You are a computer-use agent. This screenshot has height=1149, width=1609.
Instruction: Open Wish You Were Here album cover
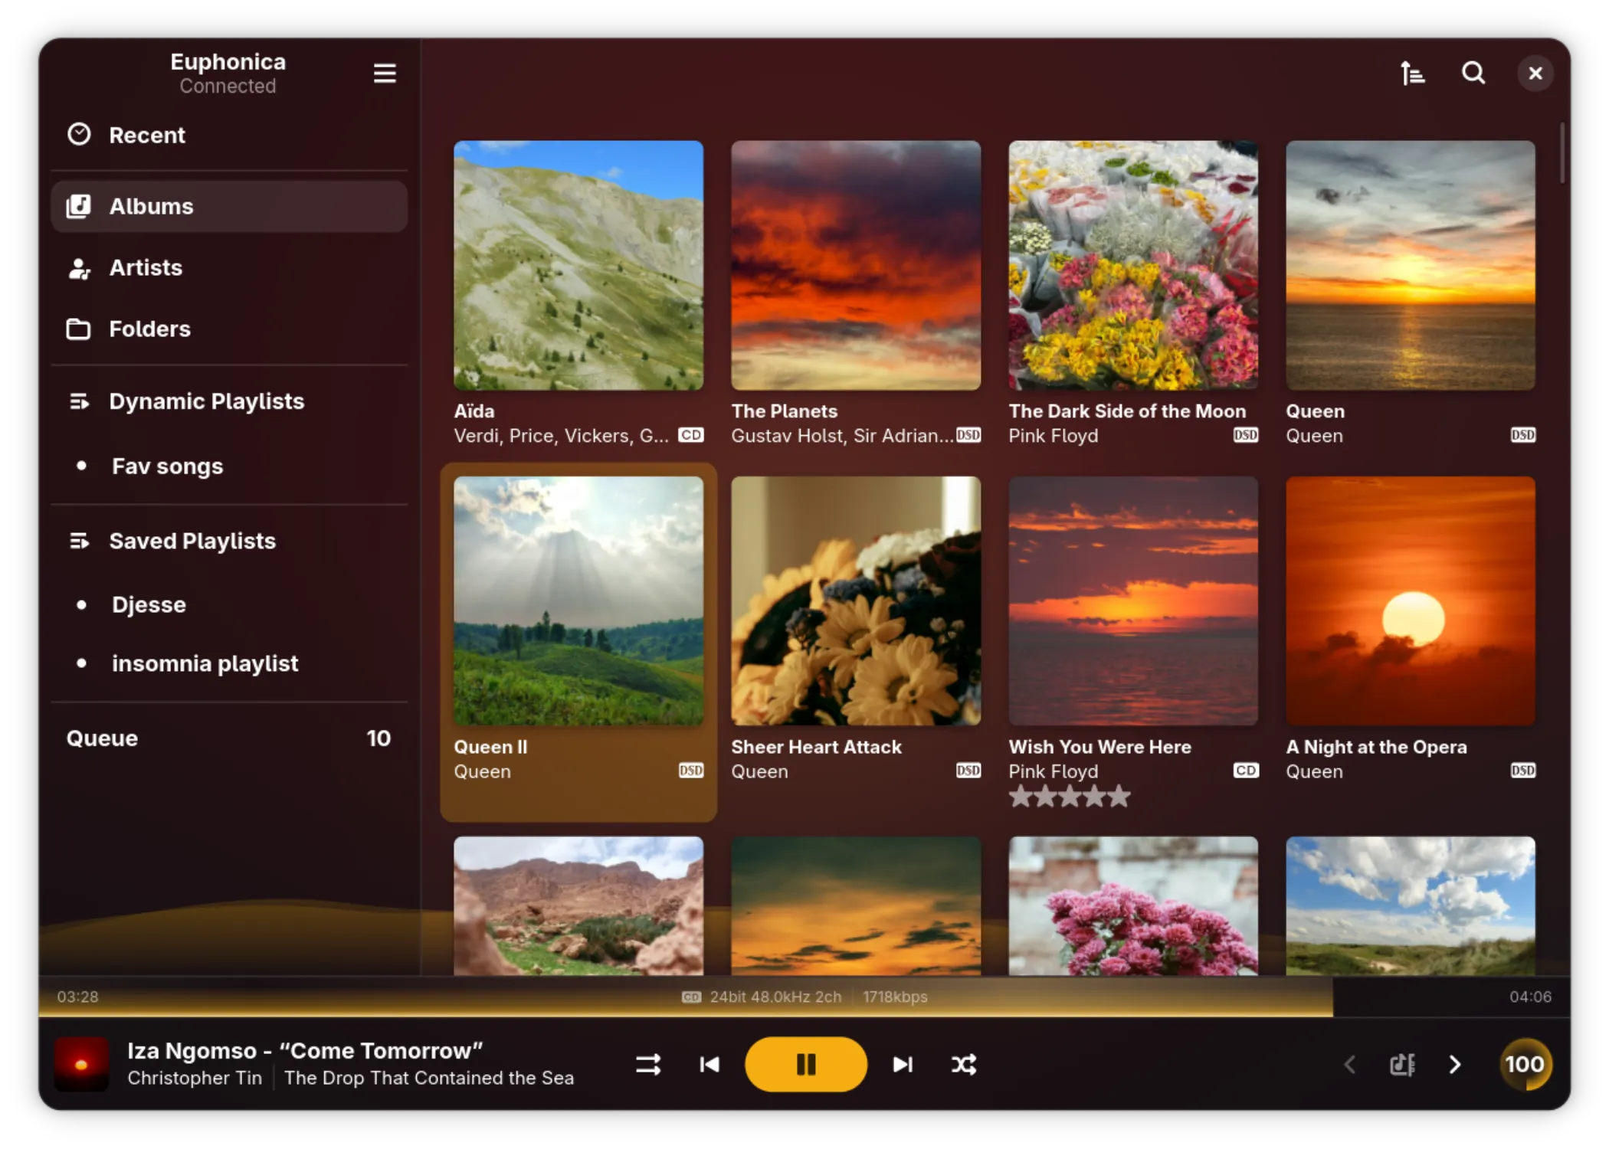coord(1133,601)
